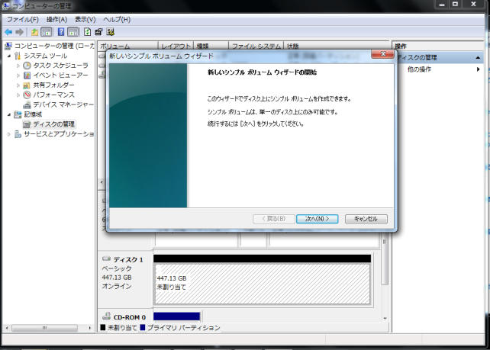The height and width of the screenshot is (350, 490).
Task: Select ディスクの管理 in the tree
Action: pyautogui.click(x=53, y=124)
